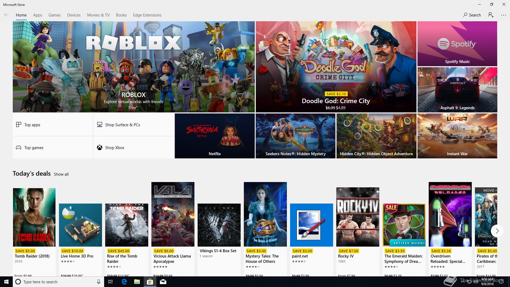Go back with the back arrow
The height and width of the screenshot is (287, 510).
coord(6,15)
